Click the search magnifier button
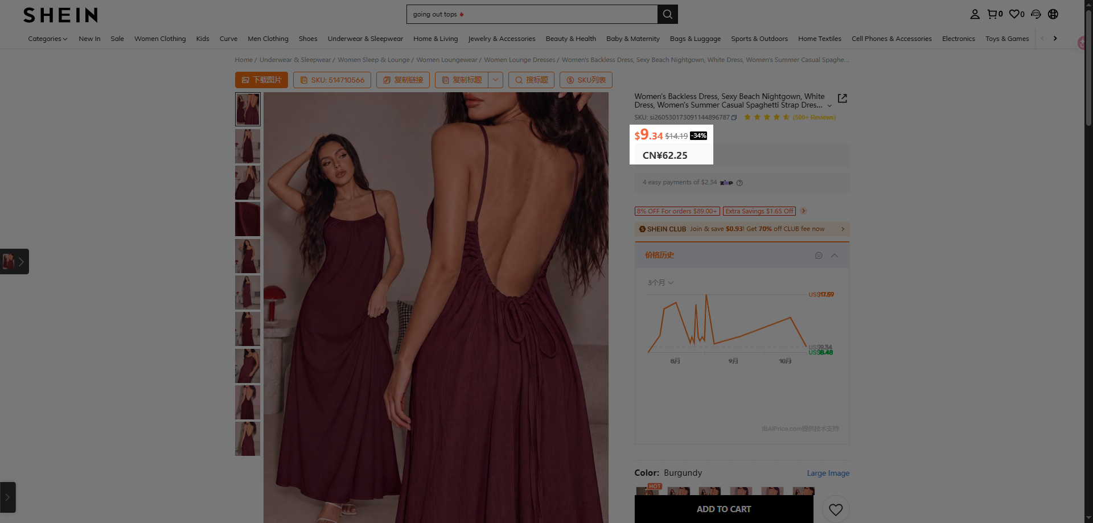Viewport: 1093px width, 523px height. [x=667, y=14]
